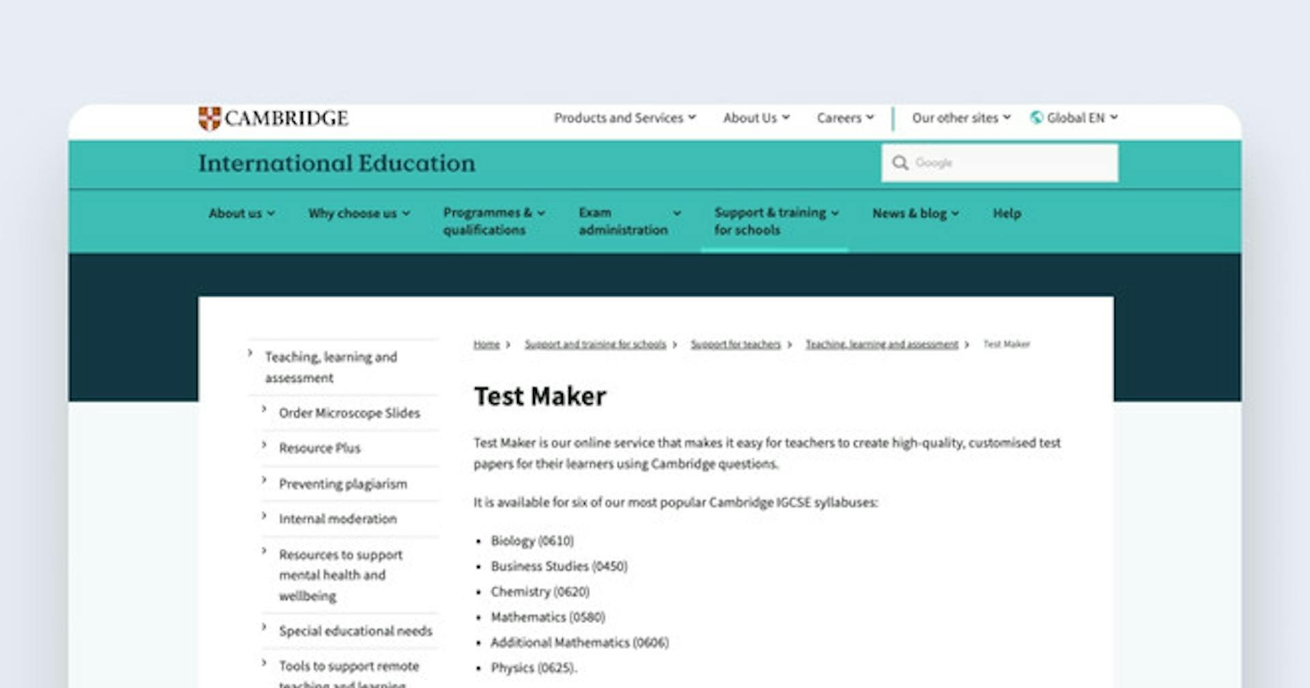Focus the Google search input field
Image resolution: width=1310 pixels, height=688 pixels.
click(1000, 163)
